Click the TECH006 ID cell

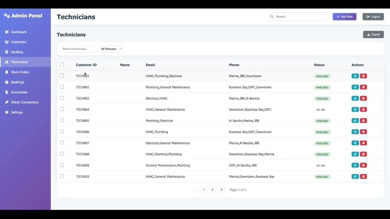(x=83, y=132)
